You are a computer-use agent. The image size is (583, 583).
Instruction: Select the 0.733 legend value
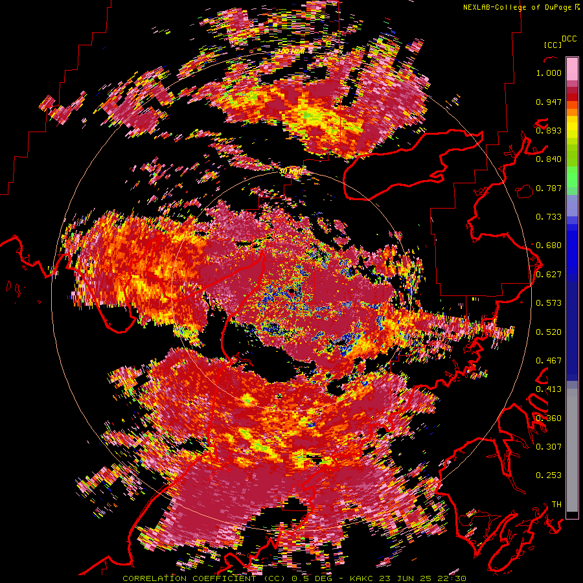pyautogui.click(x=549, y=217)
